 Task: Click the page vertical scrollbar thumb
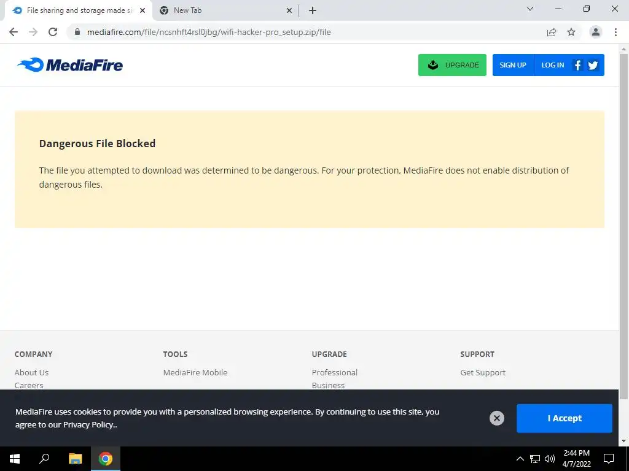(x=623, y=226)
